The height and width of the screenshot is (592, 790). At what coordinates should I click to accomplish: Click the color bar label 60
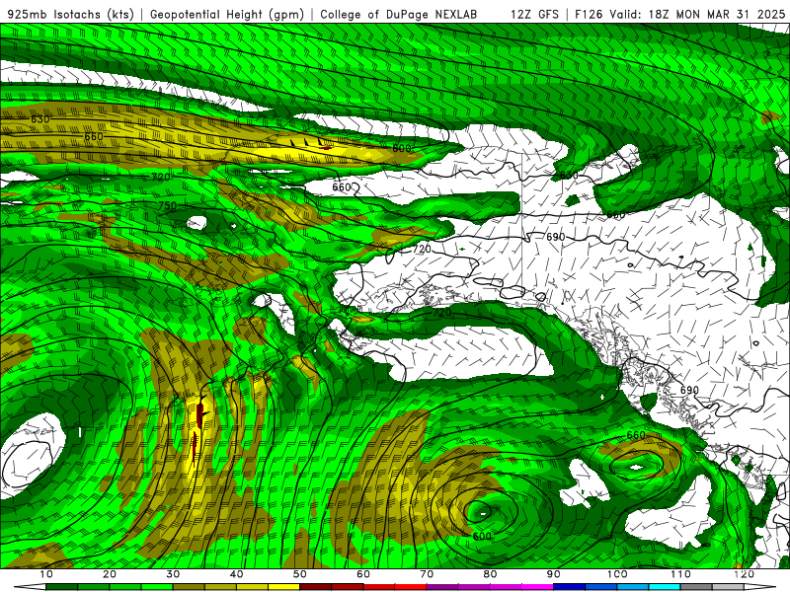point(363,574)
